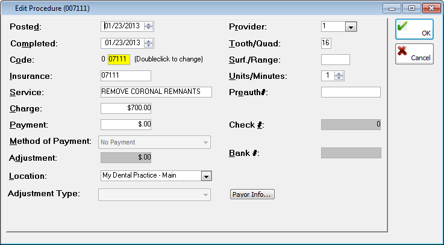Click the Charge amount field
The width and height of the screenshot is (444, 245).
coord(126,108)
